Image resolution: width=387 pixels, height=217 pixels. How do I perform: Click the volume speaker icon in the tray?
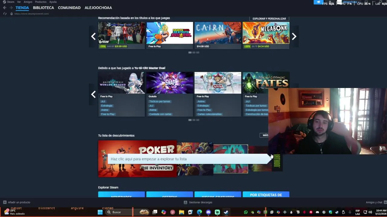(370, 212)
